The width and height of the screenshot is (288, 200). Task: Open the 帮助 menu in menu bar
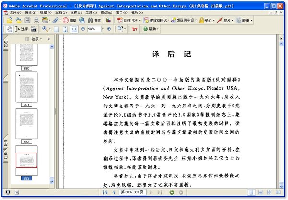click(x=137, y=12)
